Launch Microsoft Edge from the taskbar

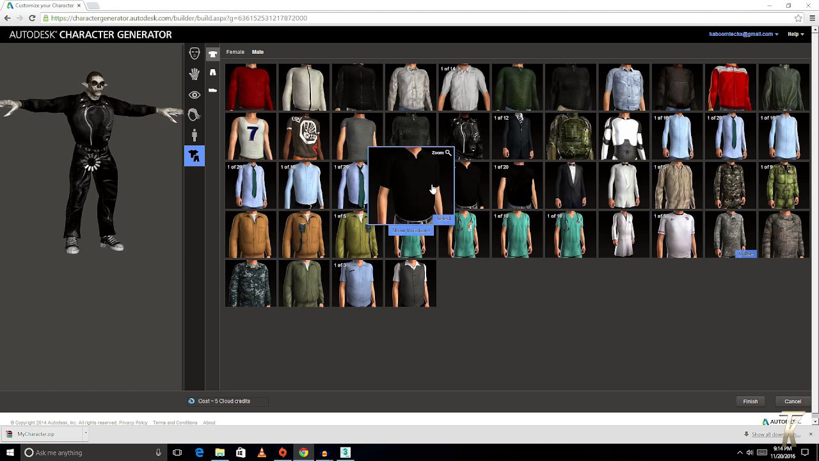point(199,453)
